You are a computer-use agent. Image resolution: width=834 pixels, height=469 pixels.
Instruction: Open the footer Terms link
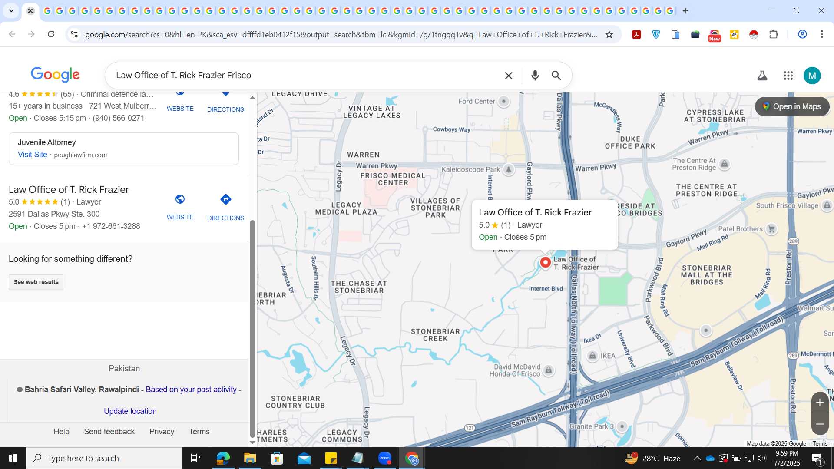coord(199,432)
